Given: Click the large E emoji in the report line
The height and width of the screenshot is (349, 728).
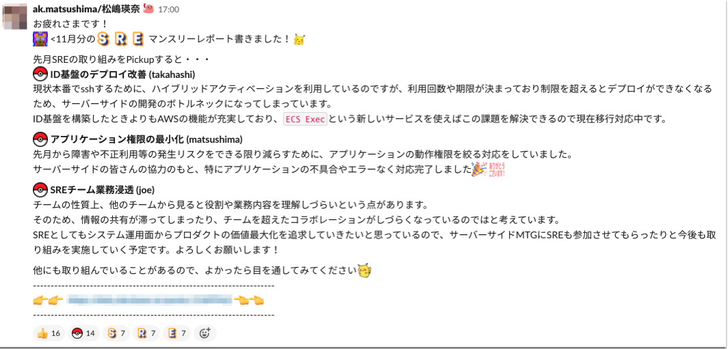Looking at the screenshot, I should (138, 40).
